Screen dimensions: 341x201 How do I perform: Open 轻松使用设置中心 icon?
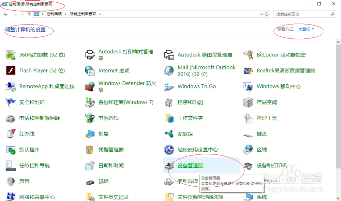click(x=169, y=150)
